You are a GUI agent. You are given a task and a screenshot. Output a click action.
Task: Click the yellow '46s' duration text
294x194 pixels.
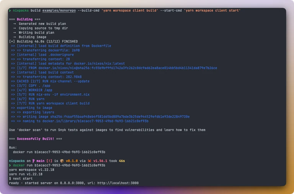122,161
